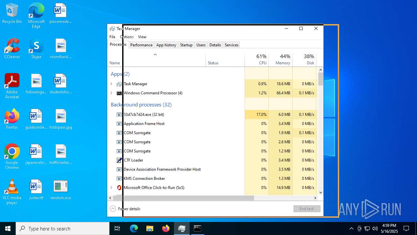
Task: Click the KMS Connection Broker icon
Action: [119, 179]
